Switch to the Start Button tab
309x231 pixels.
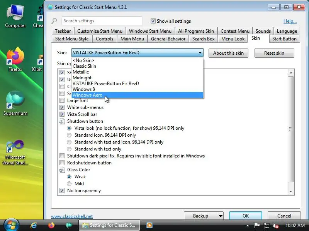(x=284, y=39)
